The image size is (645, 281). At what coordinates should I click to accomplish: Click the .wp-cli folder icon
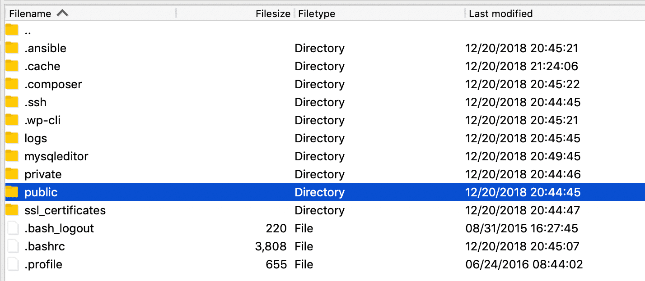coord(12,120)
